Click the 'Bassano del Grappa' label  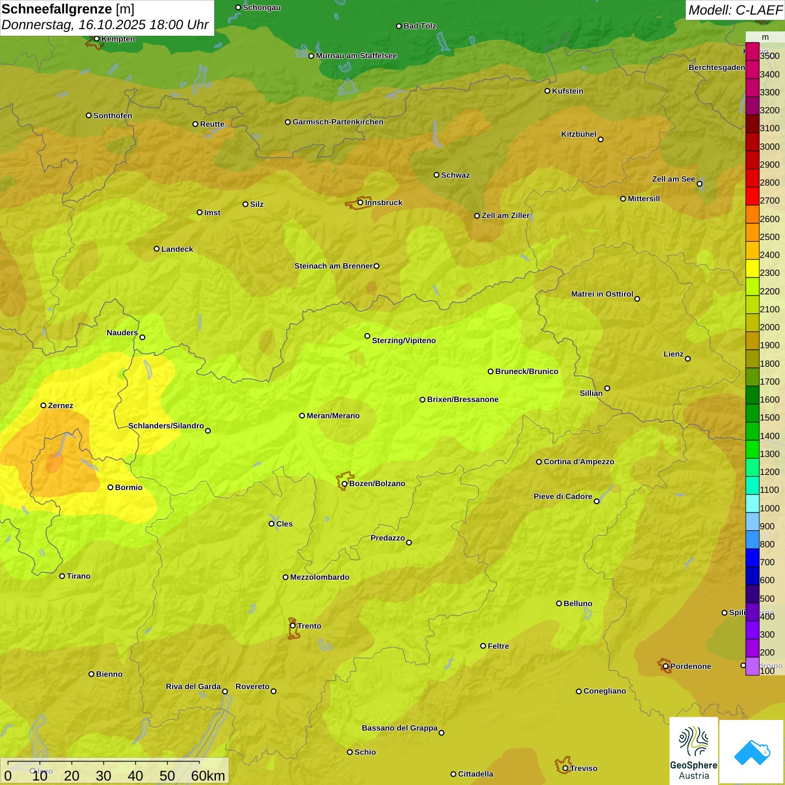pyautogui.click(x=400, y=728)
